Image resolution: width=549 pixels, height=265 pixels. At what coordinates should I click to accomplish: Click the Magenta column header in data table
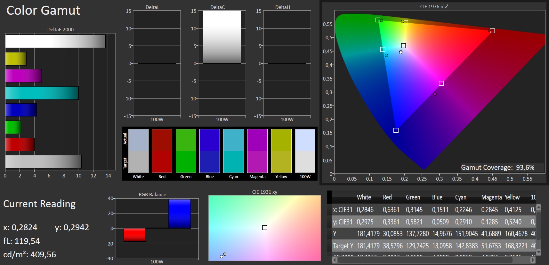click(491, 197)
